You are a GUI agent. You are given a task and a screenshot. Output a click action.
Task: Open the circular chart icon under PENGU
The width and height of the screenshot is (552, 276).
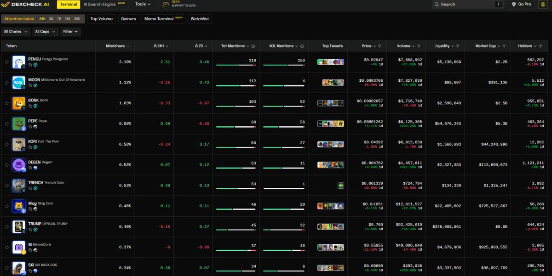tap(35, 65)
